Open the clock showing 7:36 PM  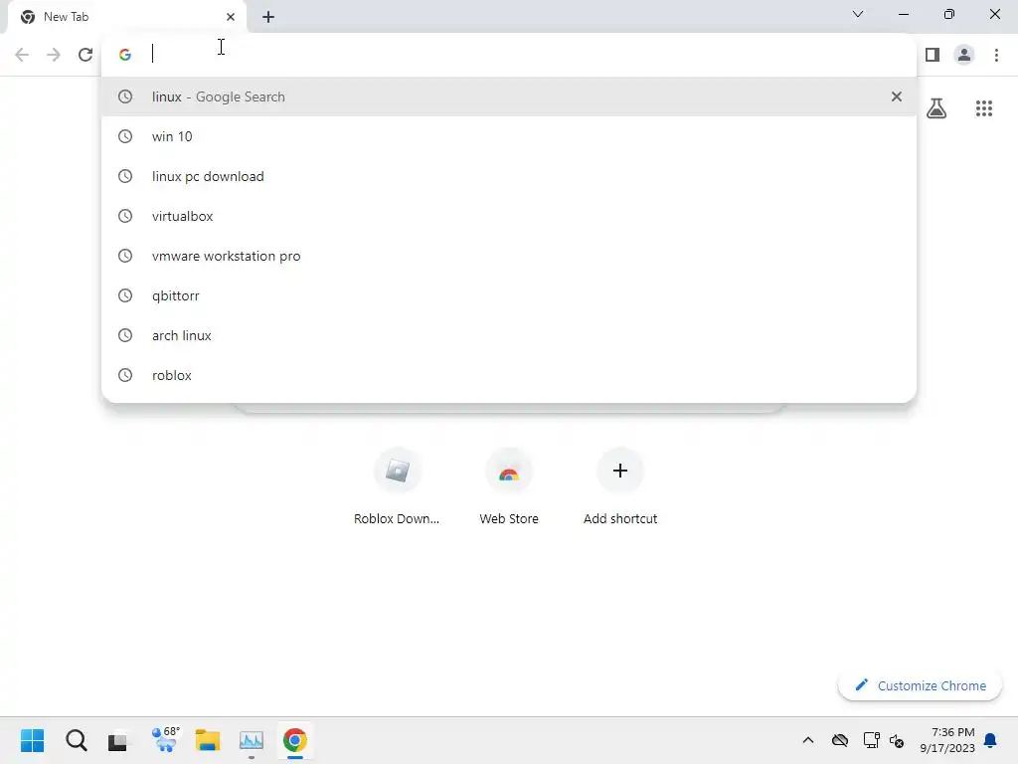(x=946, y=740)
